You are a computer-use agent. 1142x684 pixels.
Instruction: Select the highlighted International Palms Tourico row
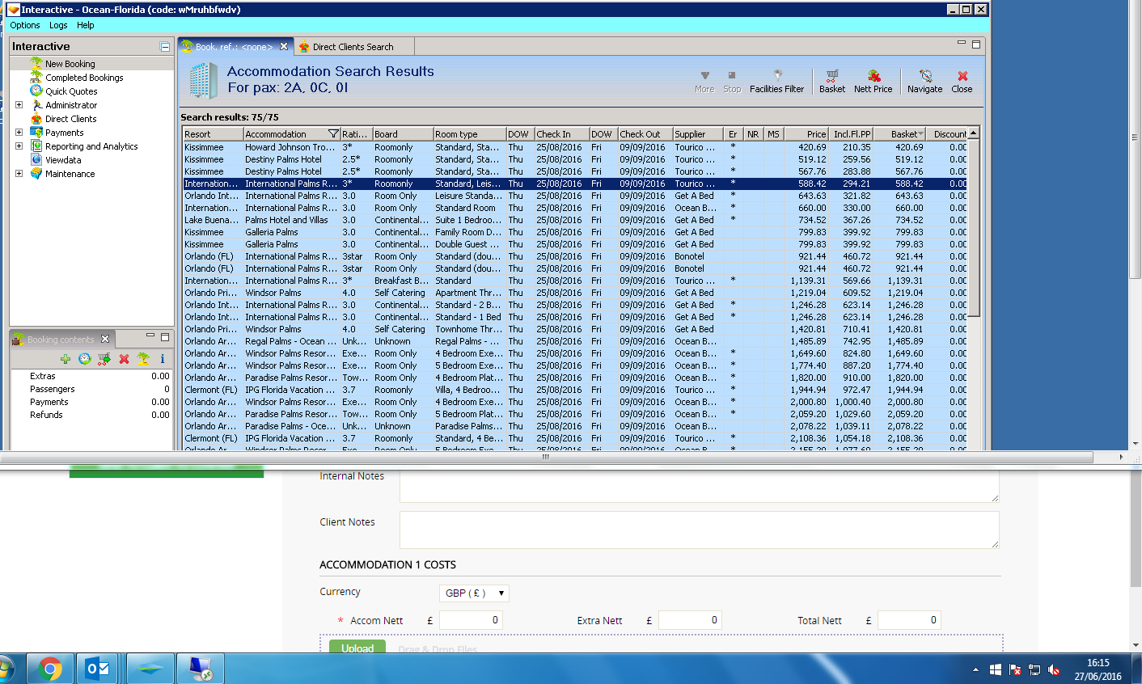point(575,184)
